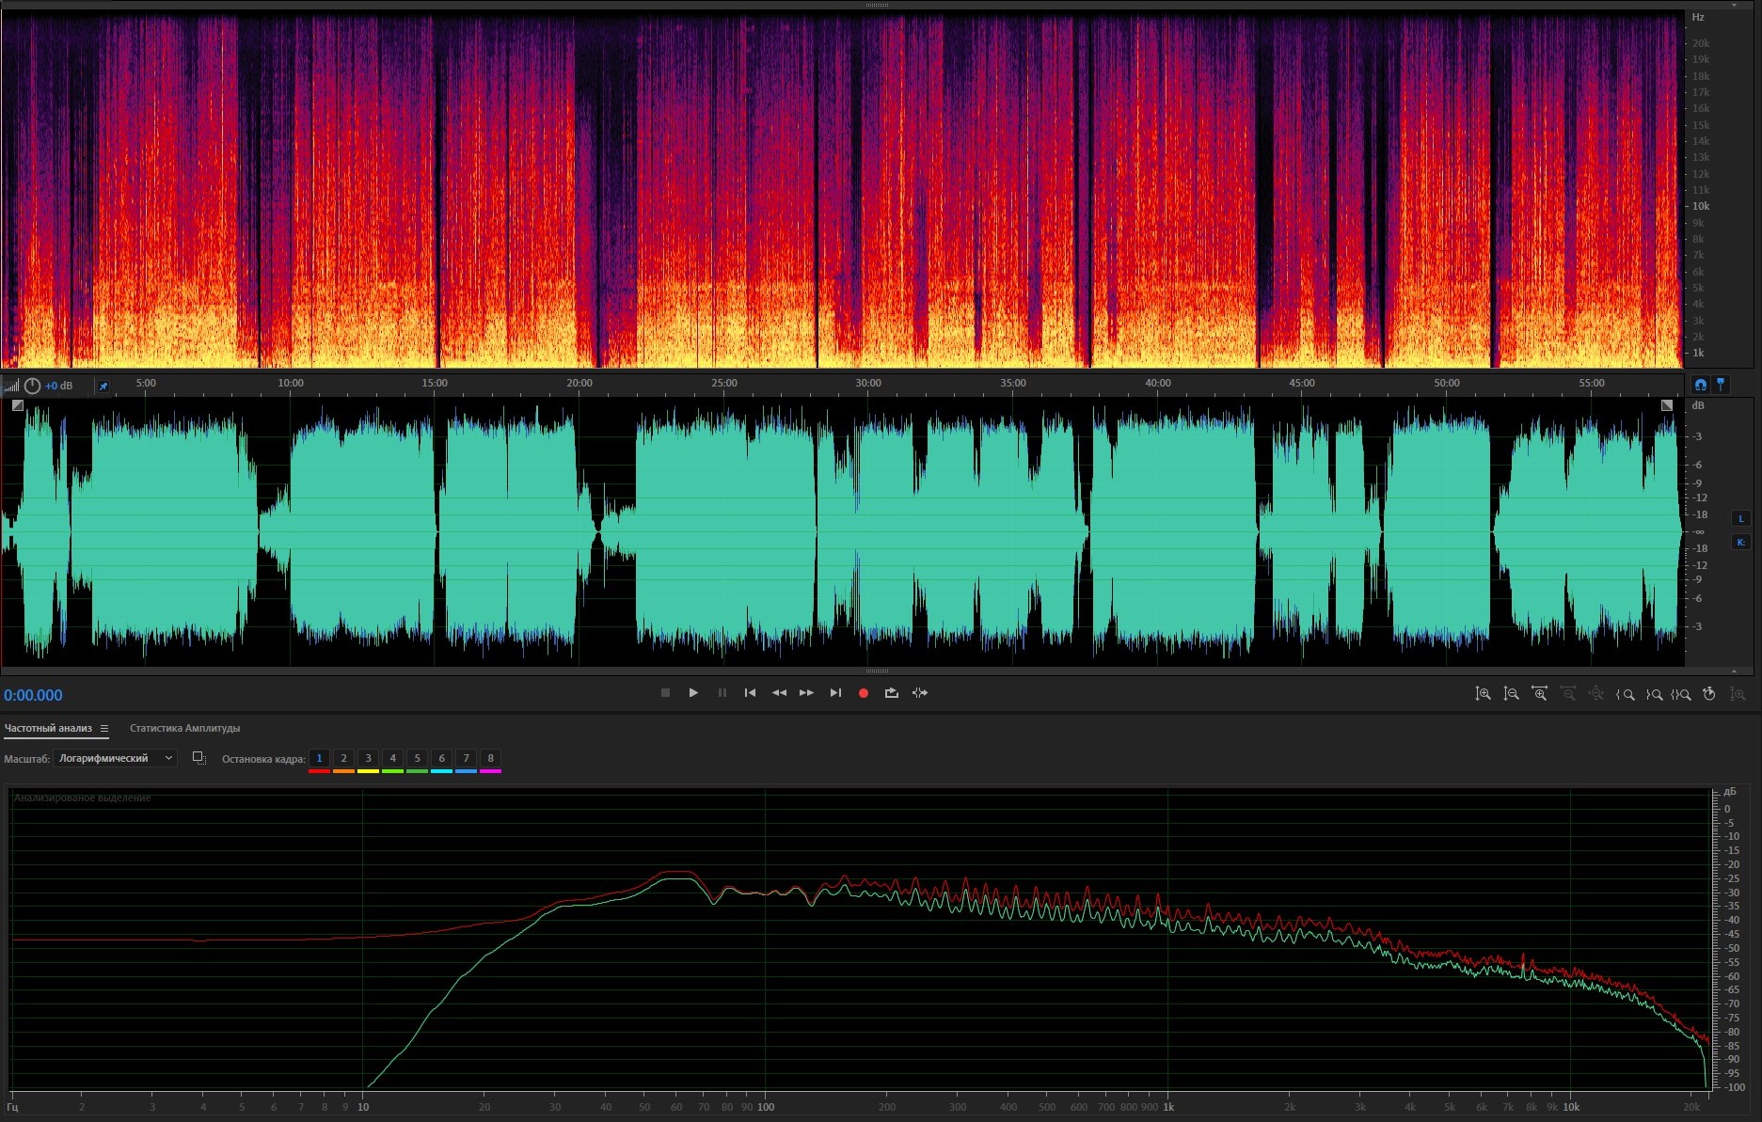
Task: Zoom in amplitude icon
Action: click(1483, 694)
